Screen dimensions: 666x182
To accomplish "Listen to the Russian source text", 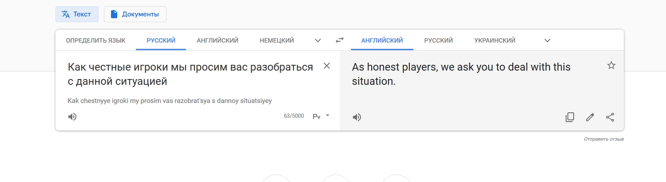I will (72, 117).
